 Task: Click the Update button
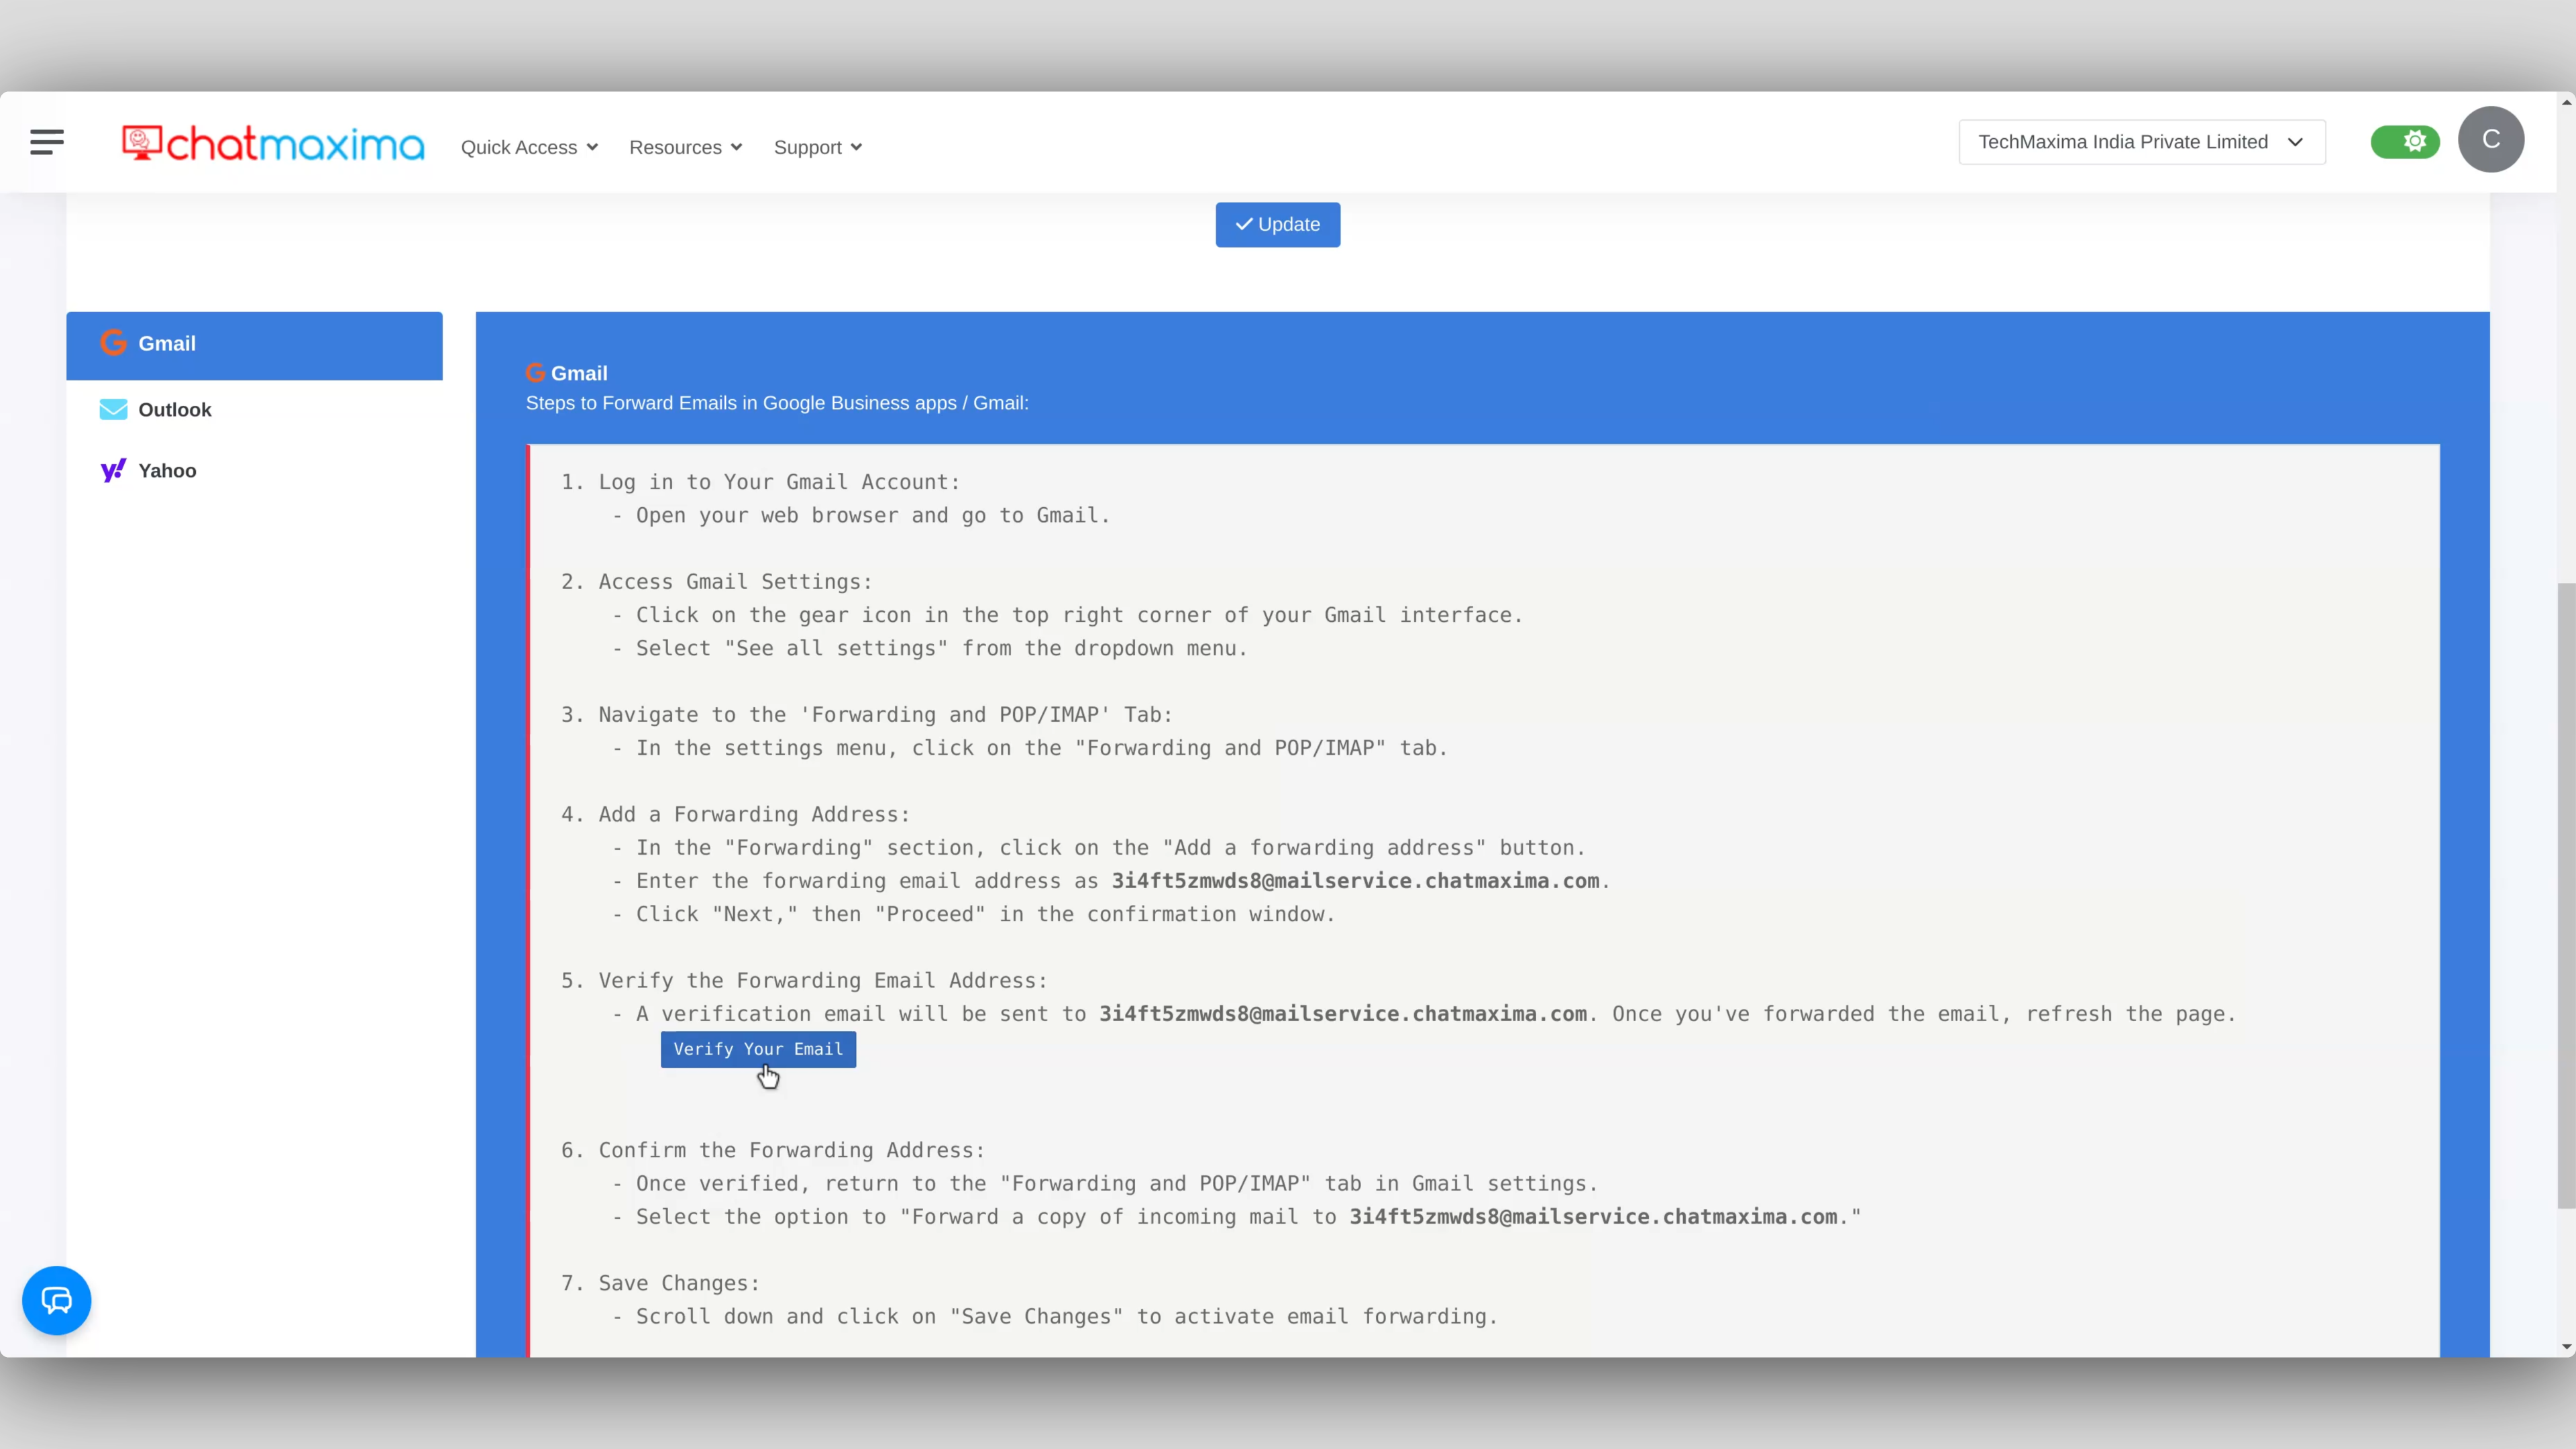coord(1277,224)
